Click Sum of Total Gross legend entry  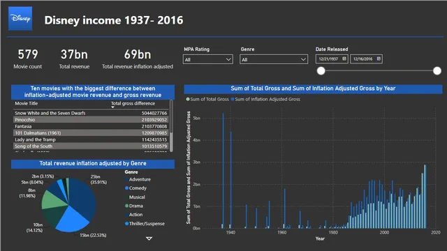click(207, 99)
